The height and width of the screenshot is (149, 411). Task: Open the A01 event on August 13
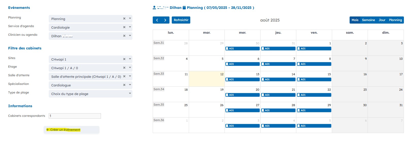coord(242,80)
